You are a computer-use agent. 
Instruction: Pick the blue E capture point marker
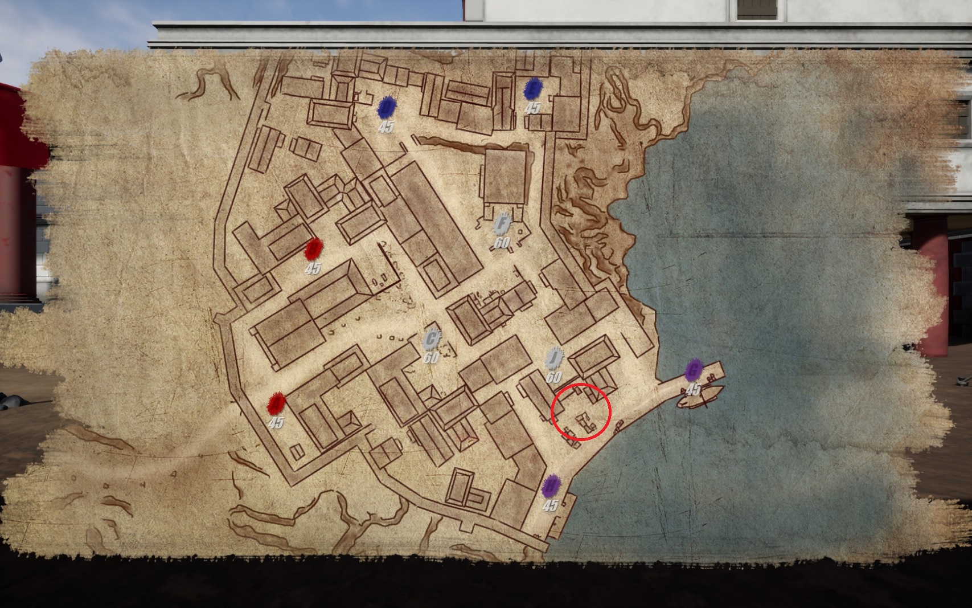[532, 88]
